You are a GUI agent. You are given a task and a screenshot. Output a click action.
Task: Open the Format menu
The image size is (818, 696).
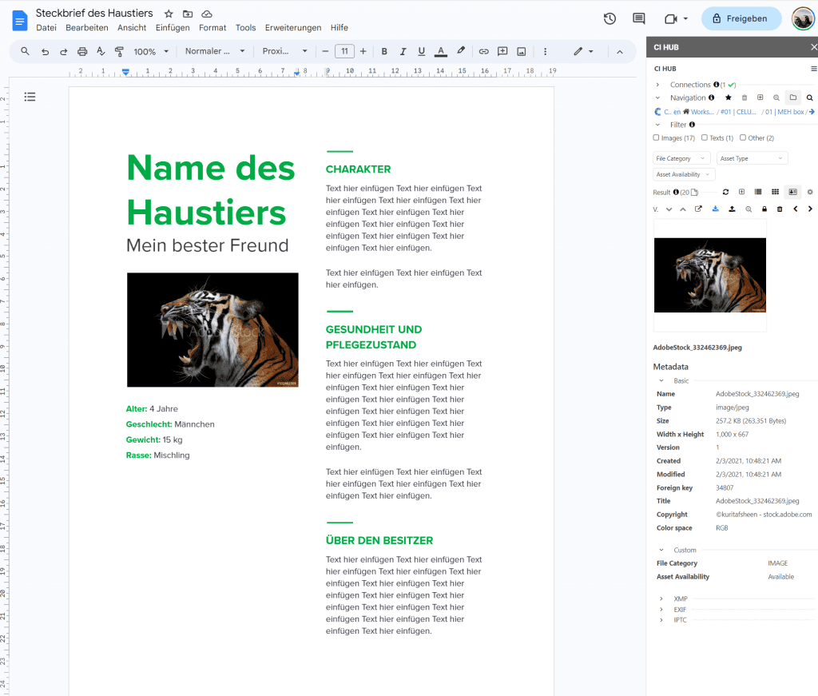pos(212,27)
